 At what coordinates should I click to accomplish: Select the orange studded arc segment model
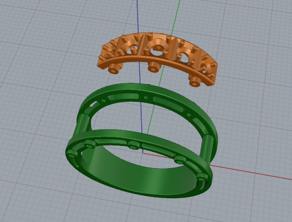pos(157,61)
